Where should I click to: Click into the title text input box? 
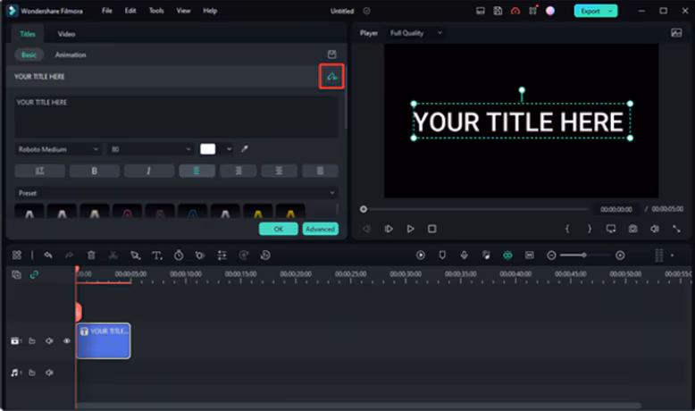click(176, 117)
